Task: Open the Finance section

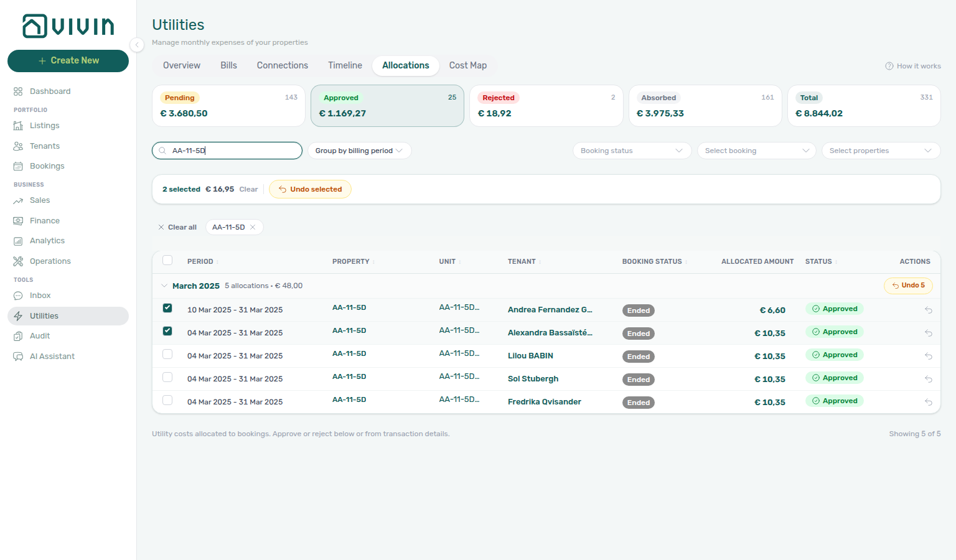Action: (68, 221)
